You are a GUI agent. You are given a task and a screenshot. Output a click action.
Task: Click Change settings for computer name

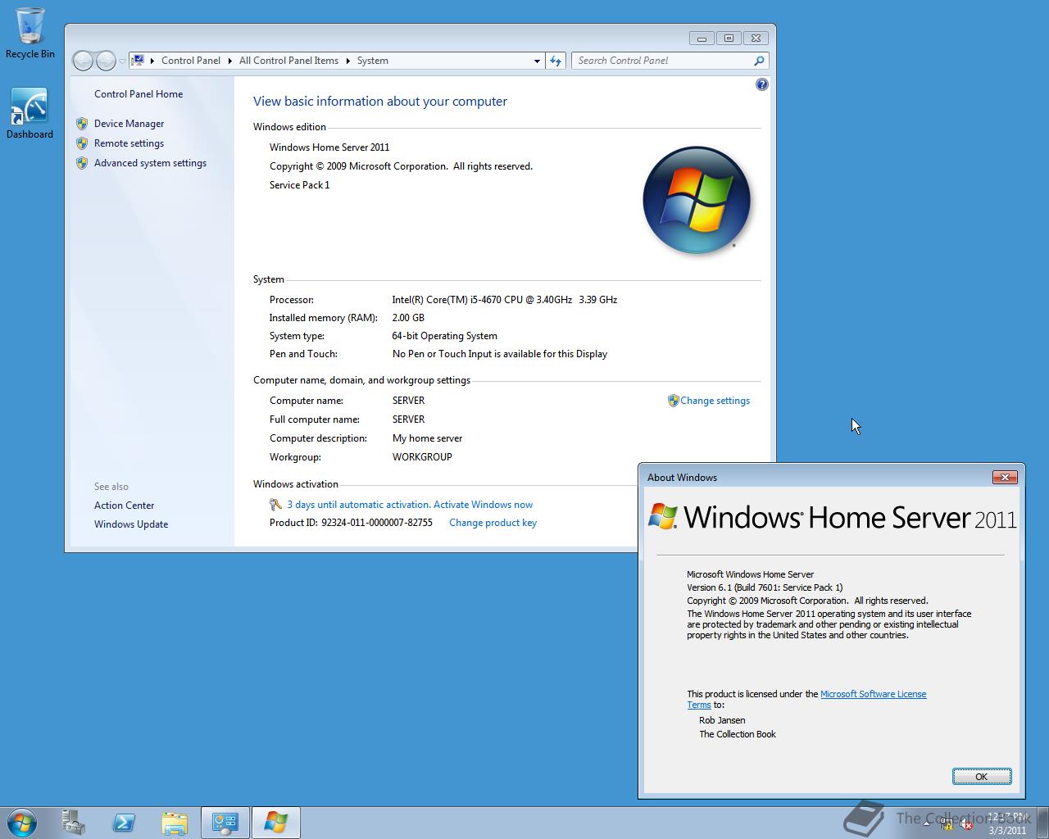[x=715, y=401]
